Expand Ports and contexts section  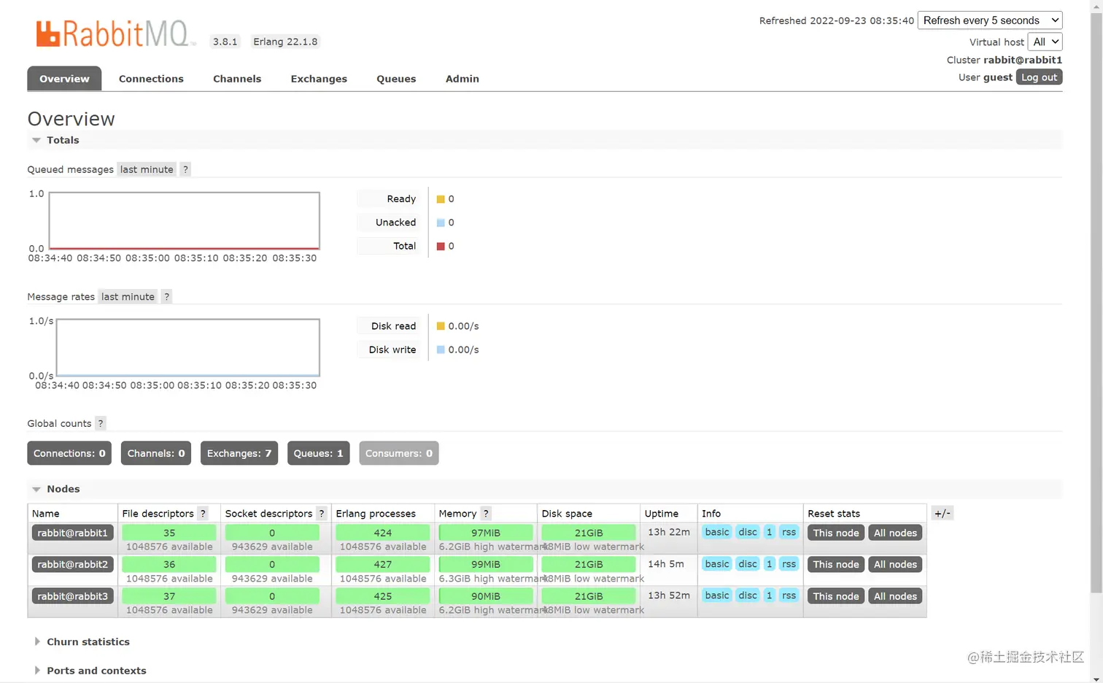tap(90, 671)
